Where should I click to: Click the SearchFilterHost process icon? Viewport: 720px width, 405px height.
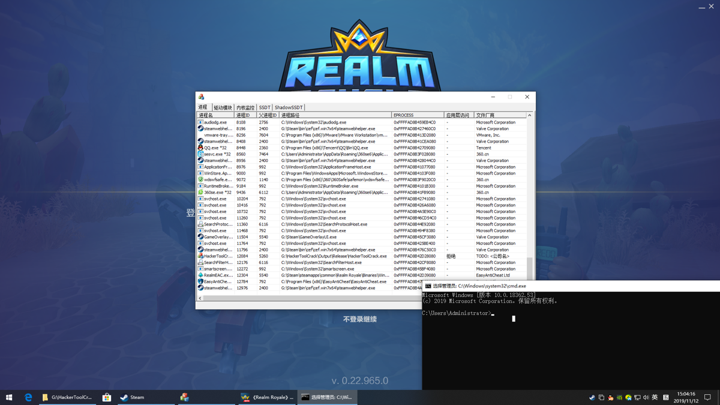tap(200, 263)
